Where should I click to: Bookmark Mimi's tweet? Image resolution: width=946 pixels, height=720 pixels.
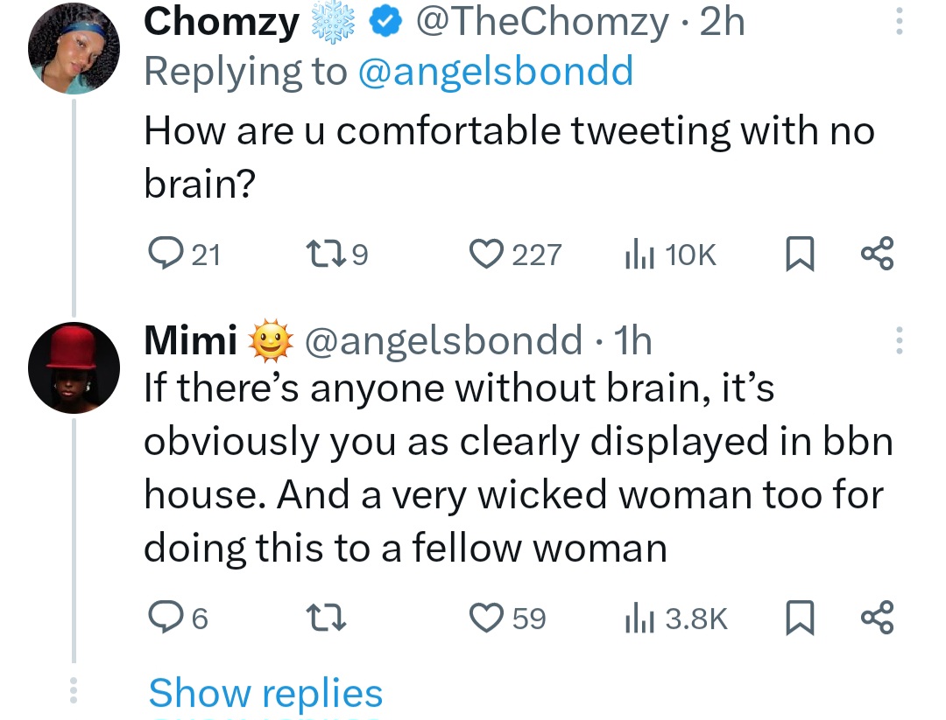pos(796,619)
